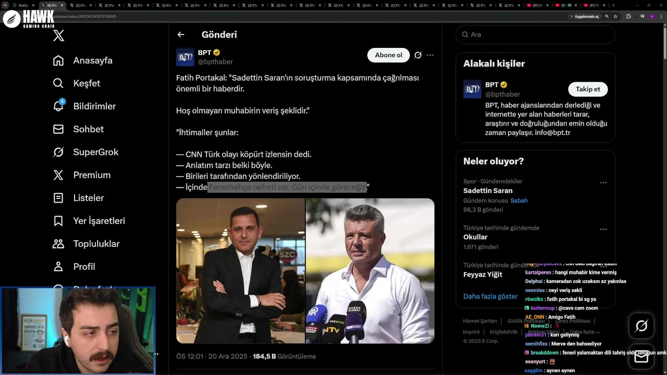This screenshot has width=667, height=375.
Task: Open the Fatih Portakal photo on the left
Action: 240,271
